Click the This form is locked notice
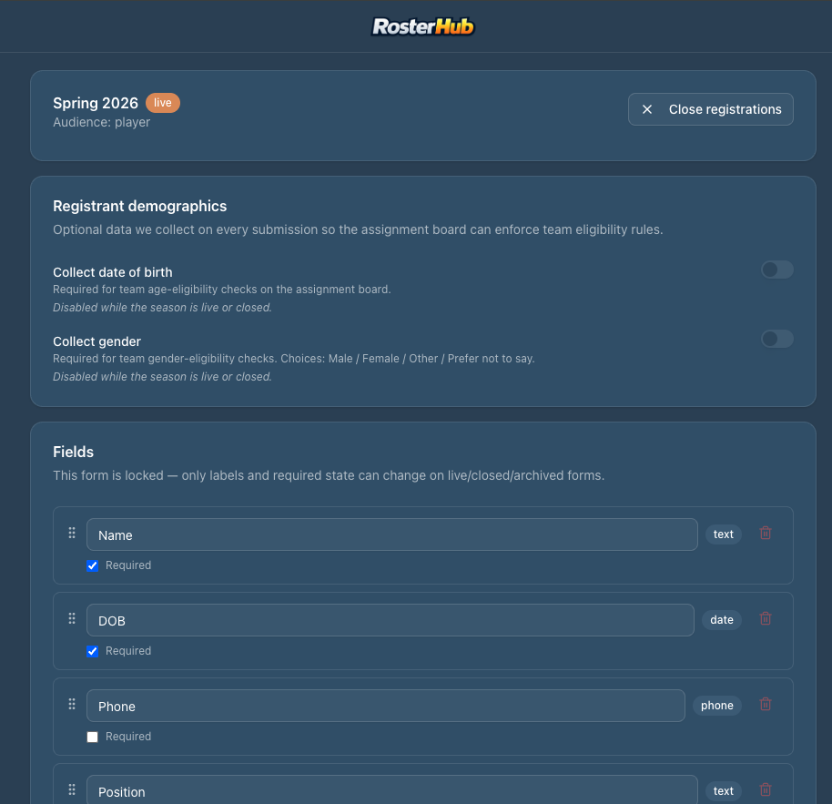 [329, 475]
